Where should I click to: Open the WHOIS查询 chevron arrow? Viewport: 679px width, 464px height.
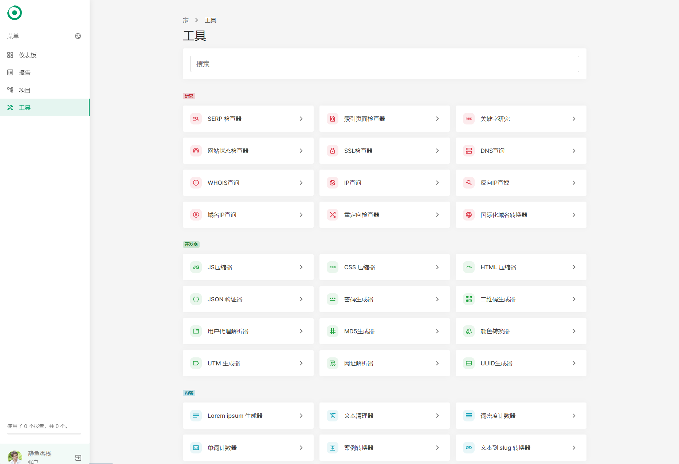tap(301, 183)
